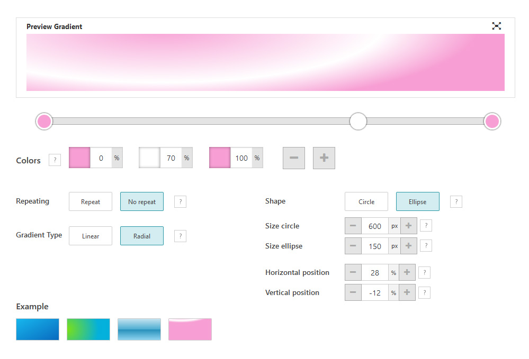Click the help icon next to Colors
529x359 pixels.
point(54,160)
